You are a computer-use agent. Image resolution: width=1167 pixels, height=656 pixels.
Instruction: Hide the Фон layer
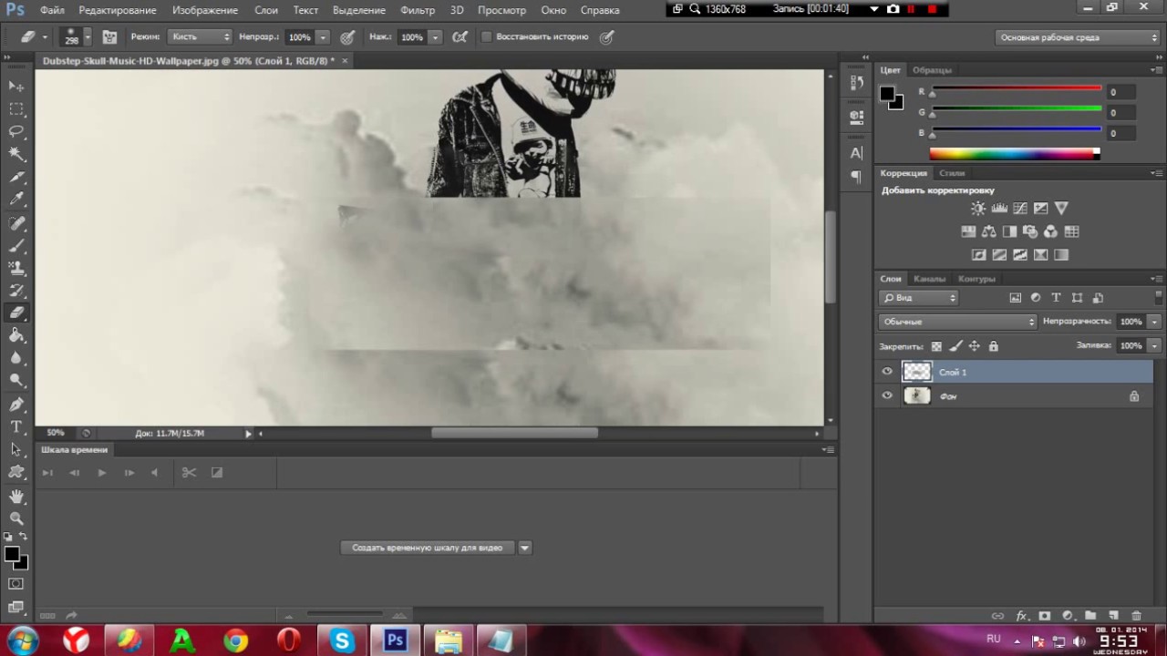tap(887, 395)
